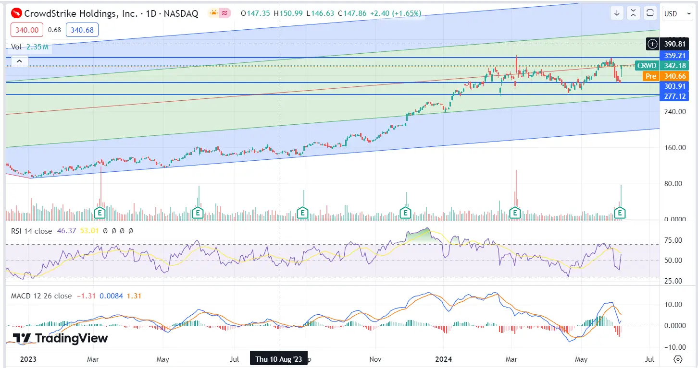Viewport: 698px width, 368px height.
Task: Open chart settings gear icon
Action: point(678,359)
